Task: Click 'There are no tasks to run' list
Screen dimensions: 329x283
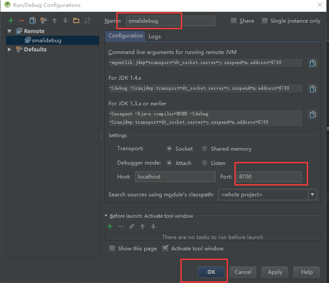Action: click(x=213, y=237)
